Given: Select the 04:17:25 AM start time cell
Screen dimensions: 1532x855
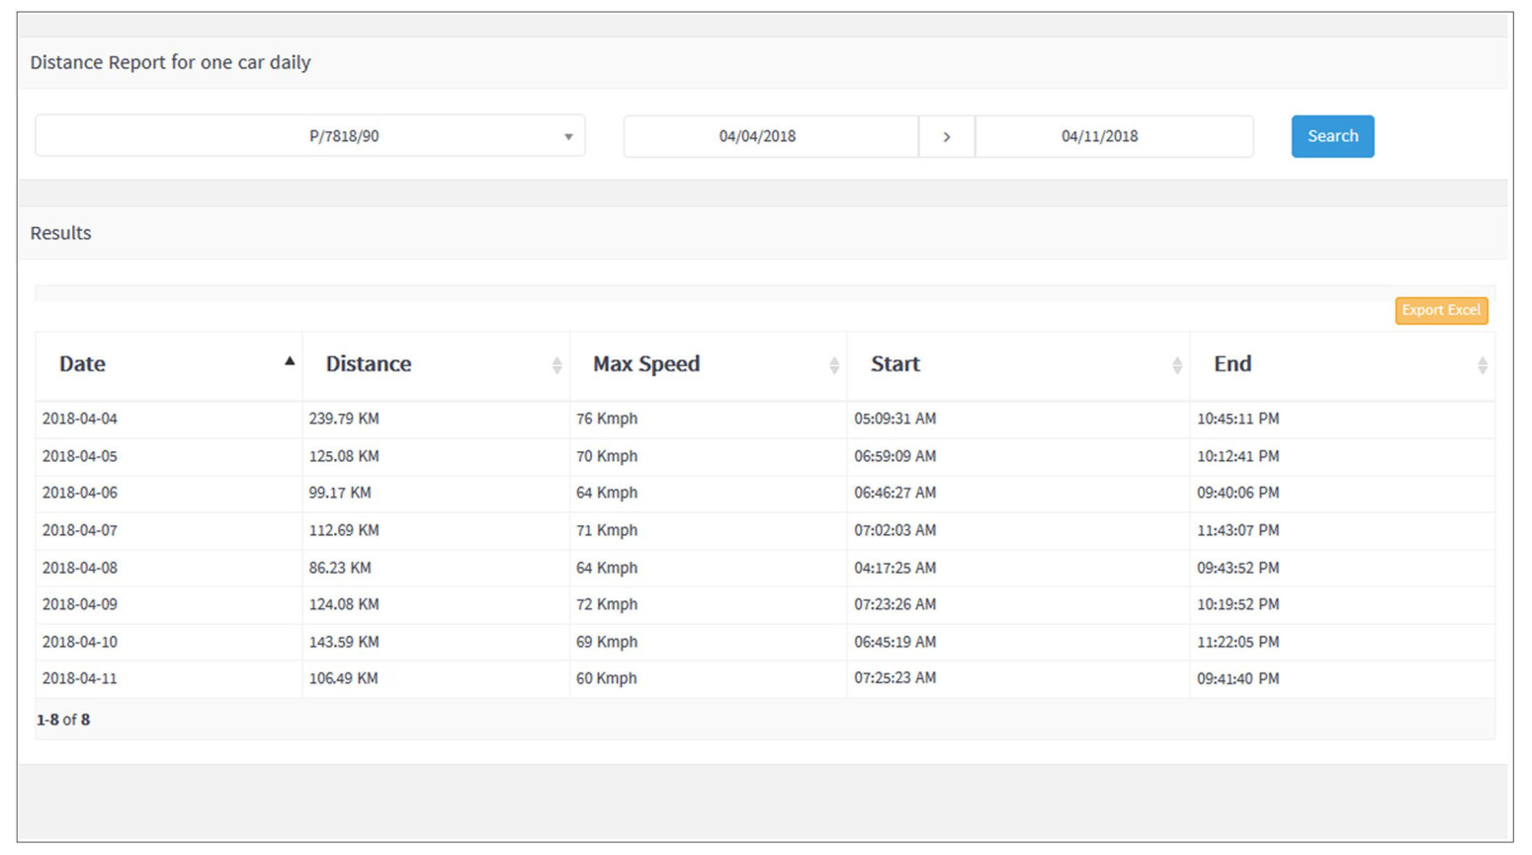Looking at the screenshot, I should pos(894,568).
